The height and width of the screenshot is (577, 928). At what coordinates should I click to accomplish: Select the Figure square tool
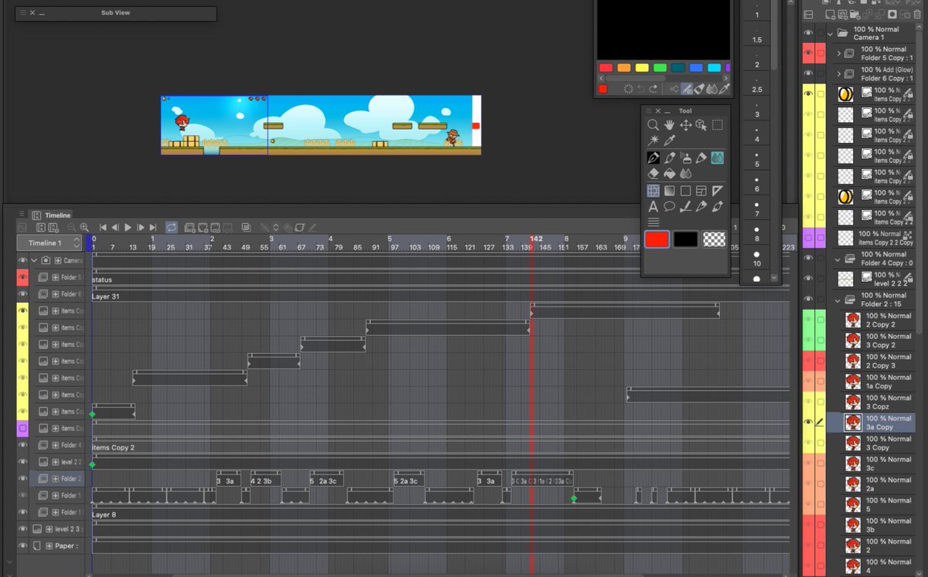point(685,191)
